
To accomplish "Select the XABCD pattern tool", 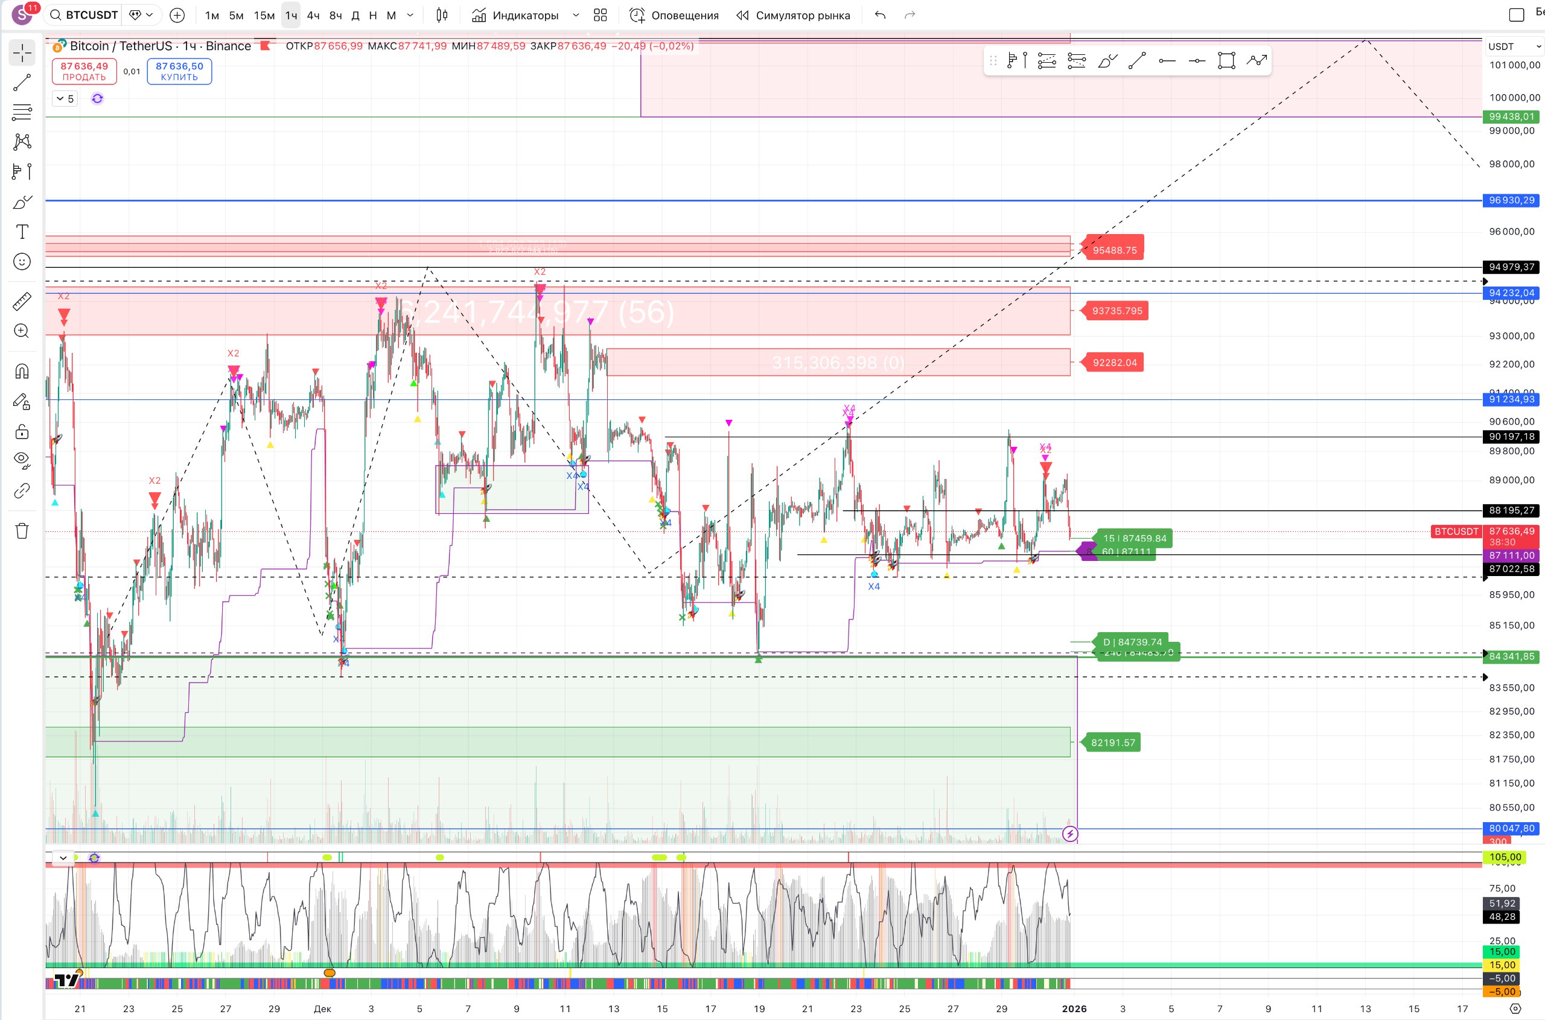I will [22, 141].
